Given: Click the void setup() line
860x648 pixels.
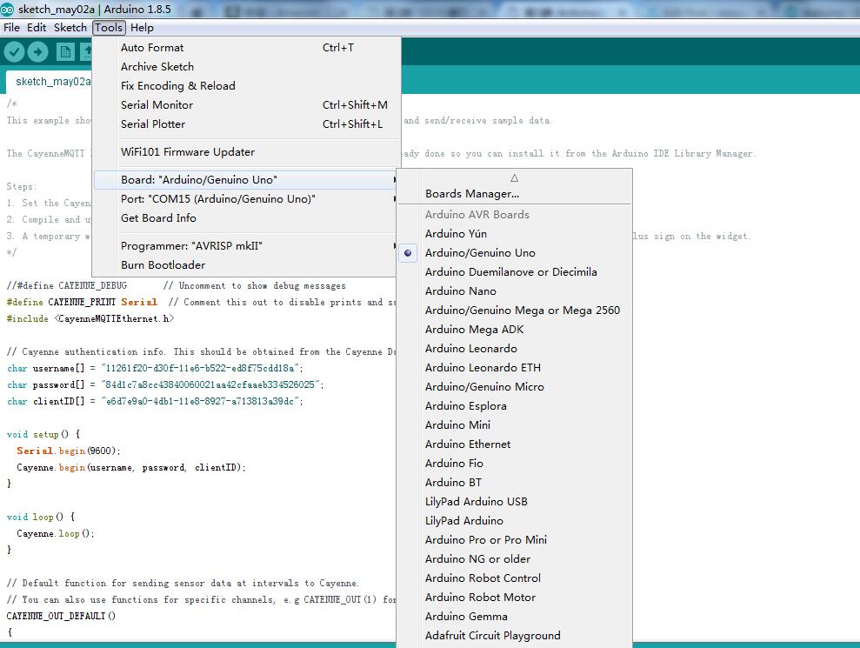Looking at the screenshot, I should [x=43, y=435].
